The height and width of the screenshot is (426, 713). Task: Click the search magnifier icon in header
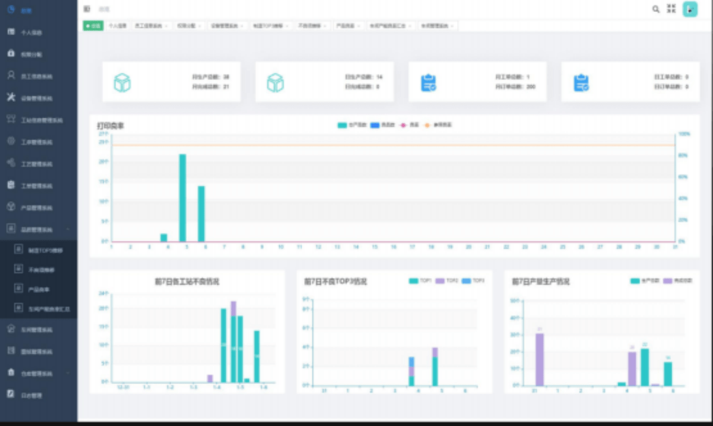click(x=656, y=9)
